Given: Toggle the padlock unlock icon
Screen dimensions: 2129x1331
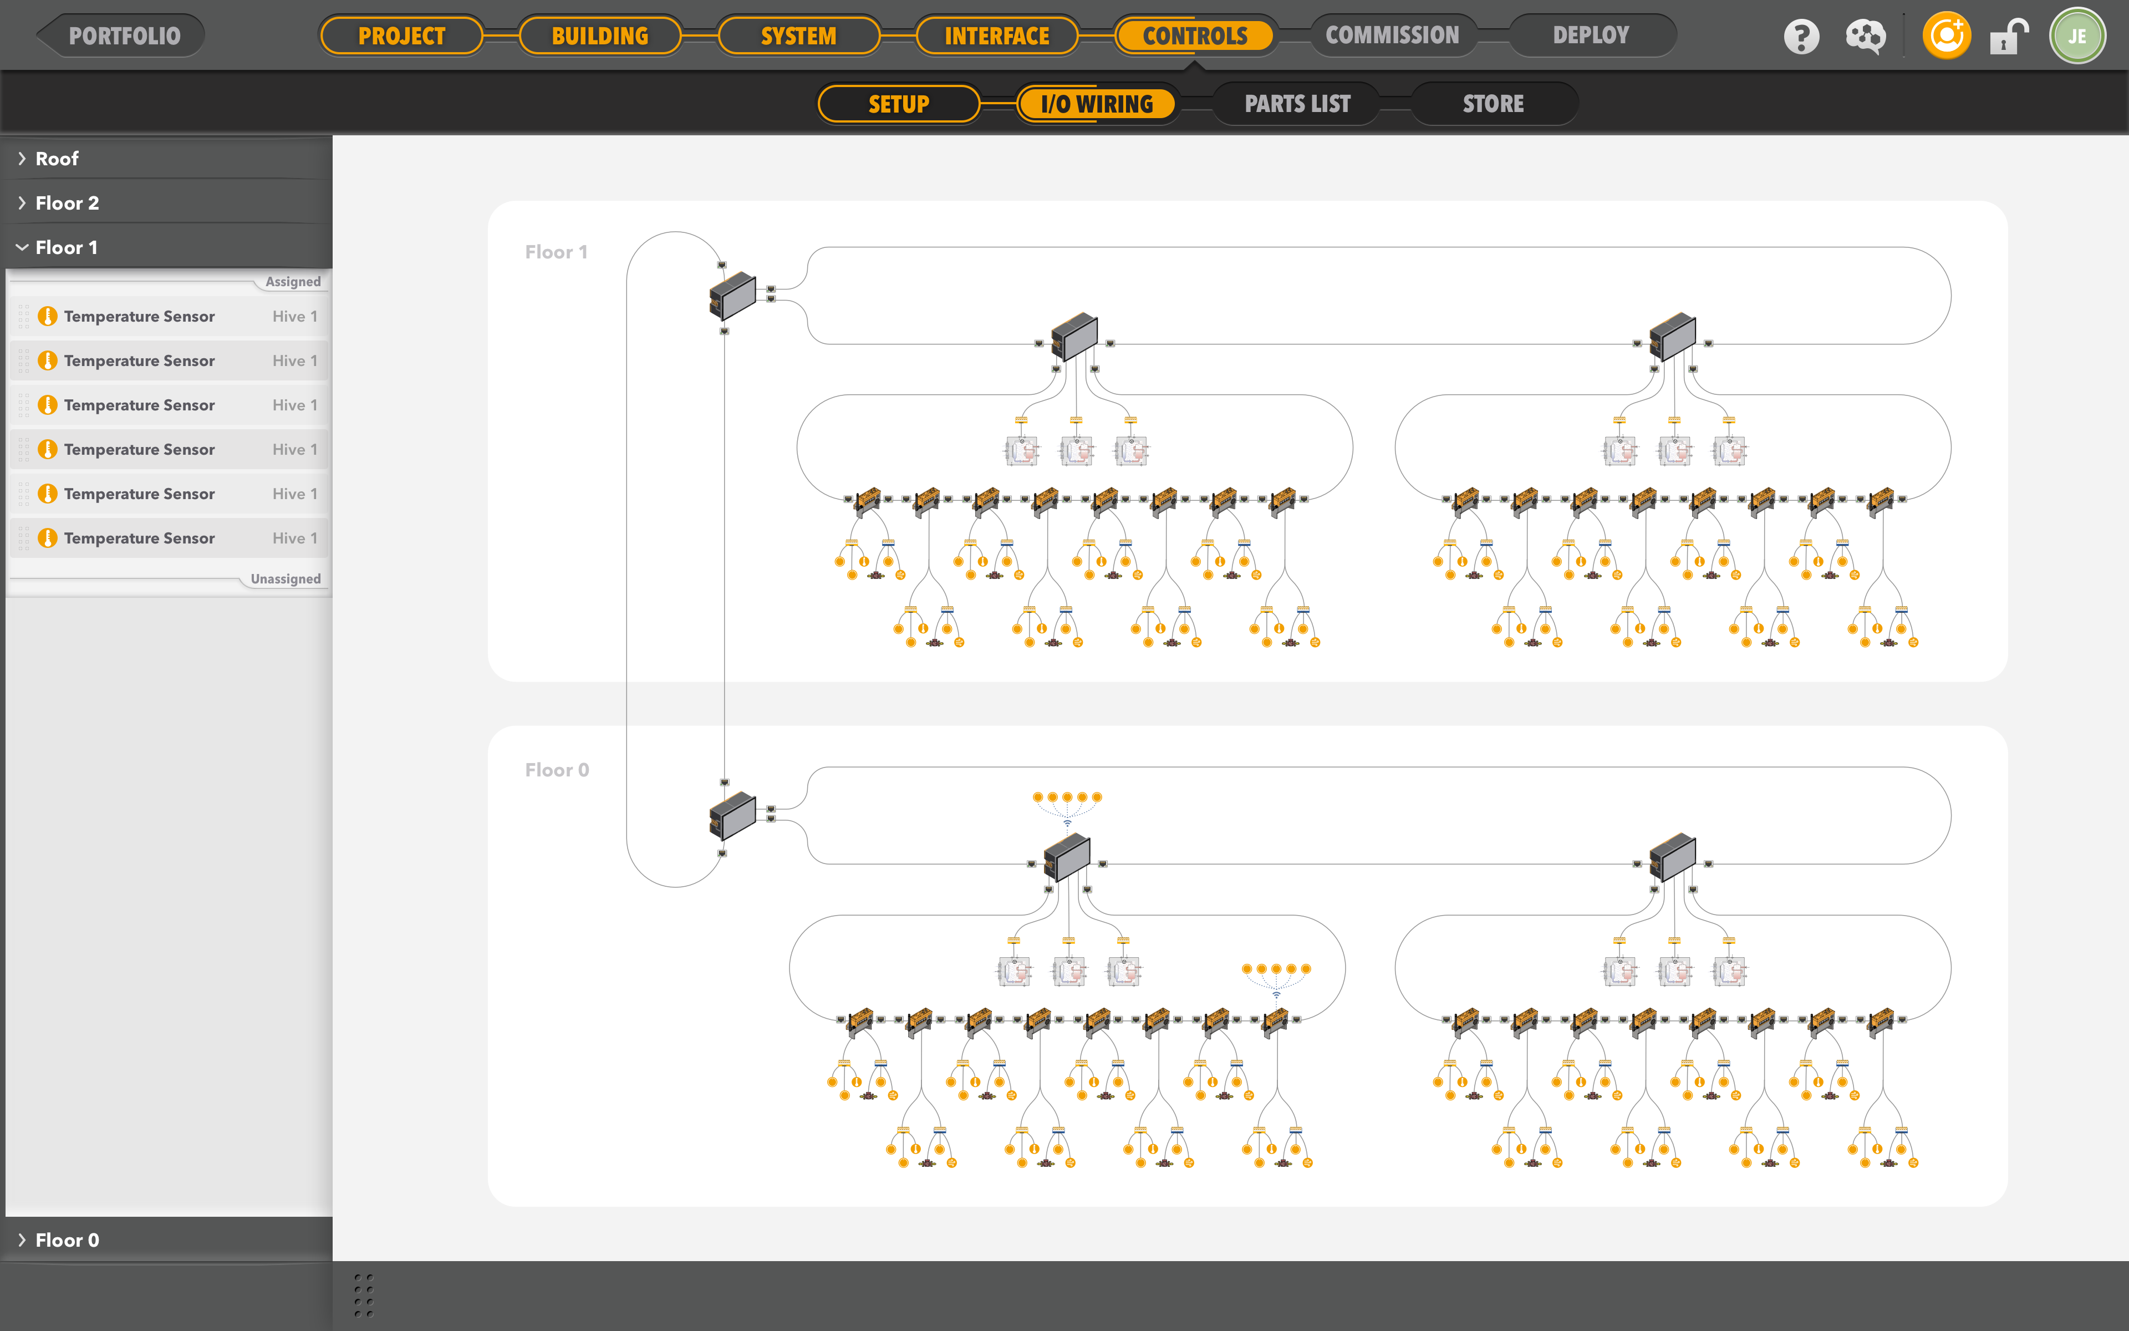Looking at the screenshot, I should 2009,37.
